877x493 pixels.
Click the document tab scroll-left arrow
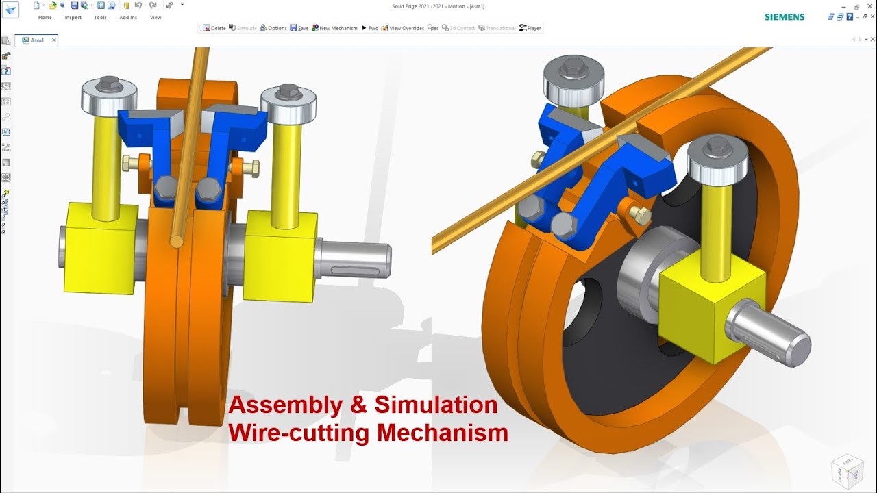point(854,40)
